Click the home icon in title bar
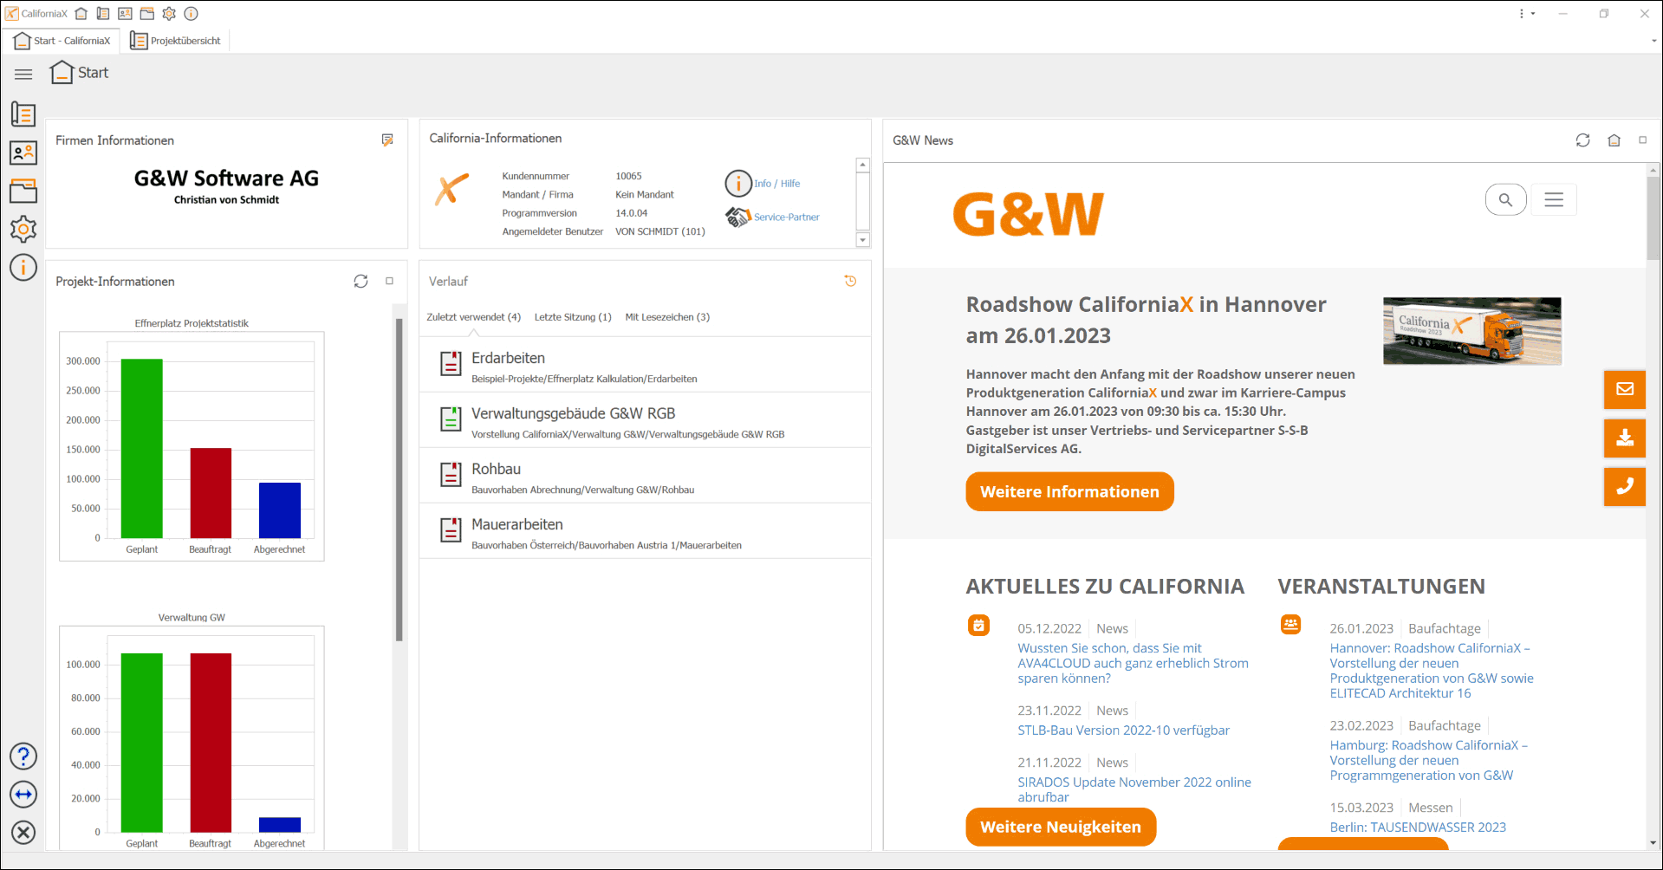 81,13
